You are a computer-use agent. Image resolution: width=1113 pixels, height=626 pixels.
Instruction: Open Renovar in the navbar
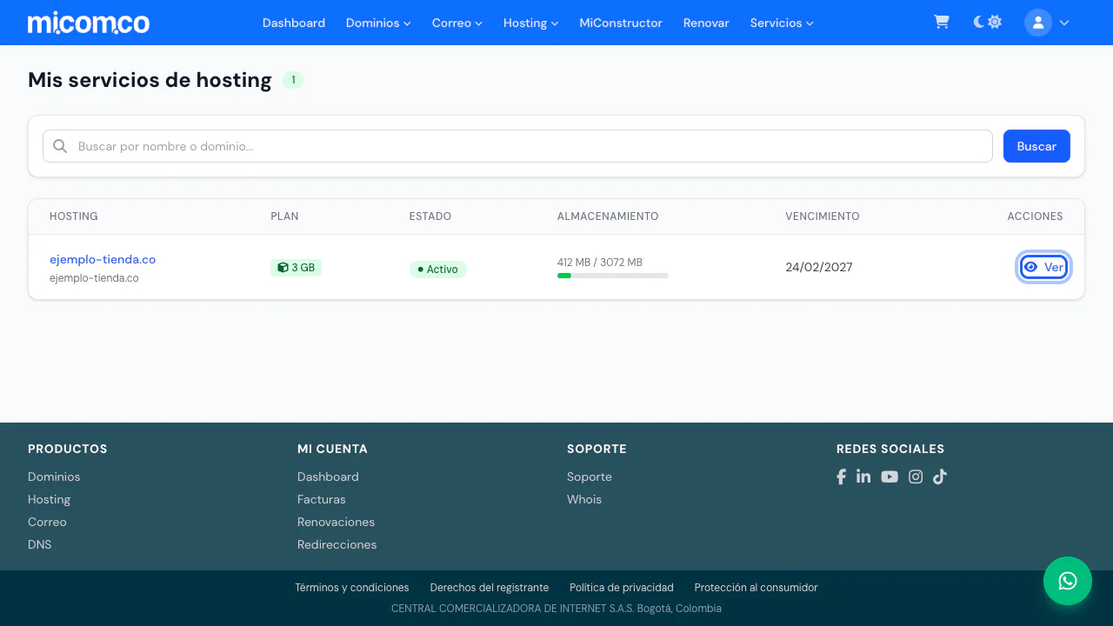(x=706, y=23)
